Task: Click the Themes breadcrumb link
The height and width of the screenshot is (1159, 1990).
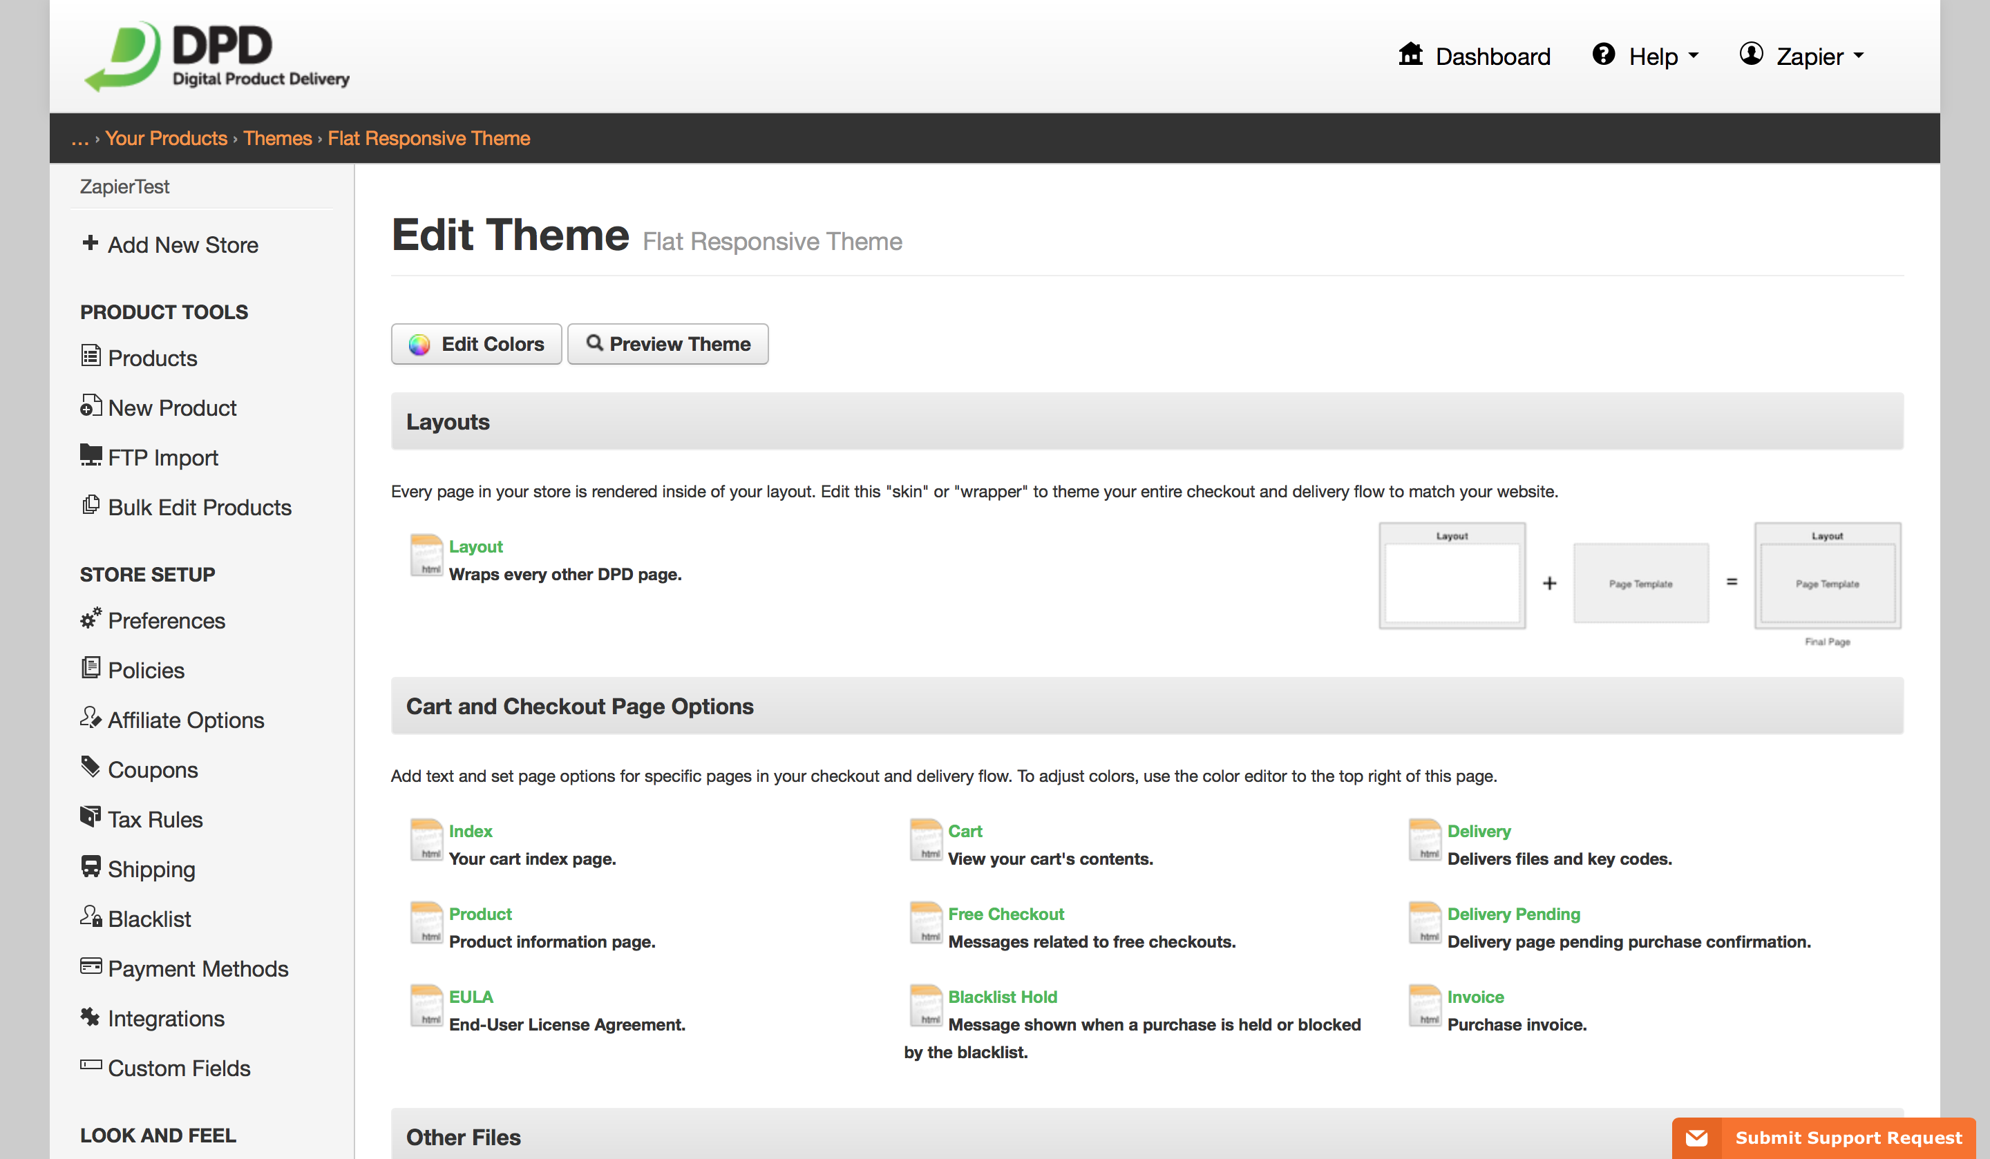Action: (277, 138)
